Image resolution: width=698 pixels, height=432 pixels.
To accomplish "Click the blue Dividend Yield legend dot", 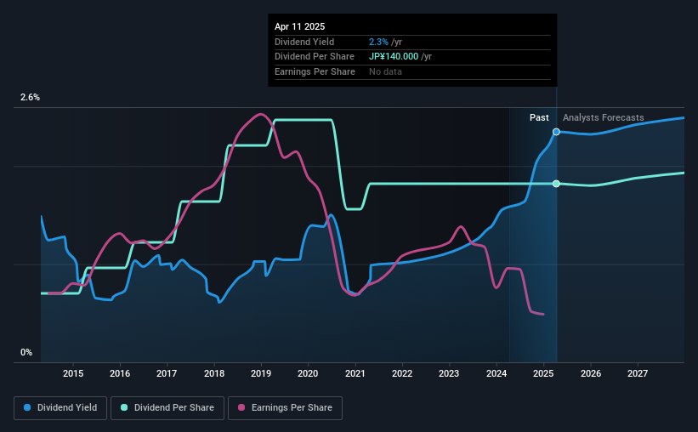I will pos(27,407).
